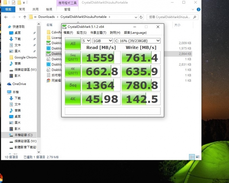Image resolution: width=229 pixels, height=183 pixels.
Task: Click the Chrome icon on 阿榮福 file
Action: tap(48, 81)
